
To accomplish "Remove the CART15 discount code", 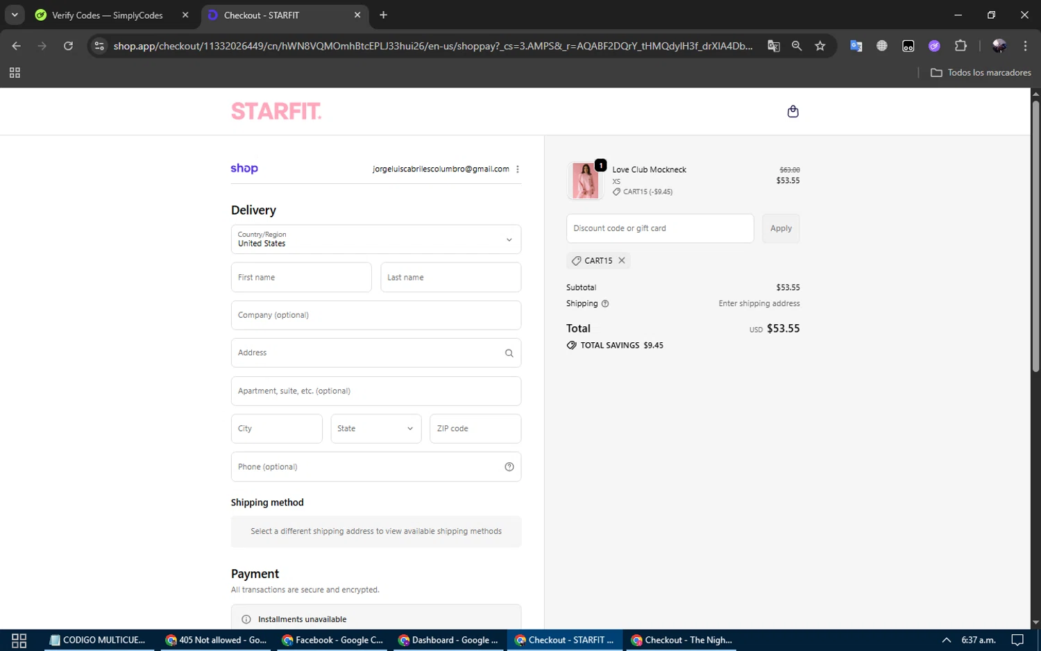I will coord(622,260).
